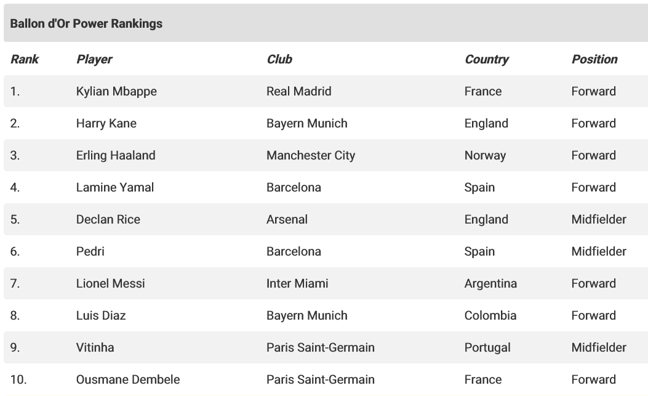Click the Manchester City club cell
This screenshot has height=396, width=648.
311,155
